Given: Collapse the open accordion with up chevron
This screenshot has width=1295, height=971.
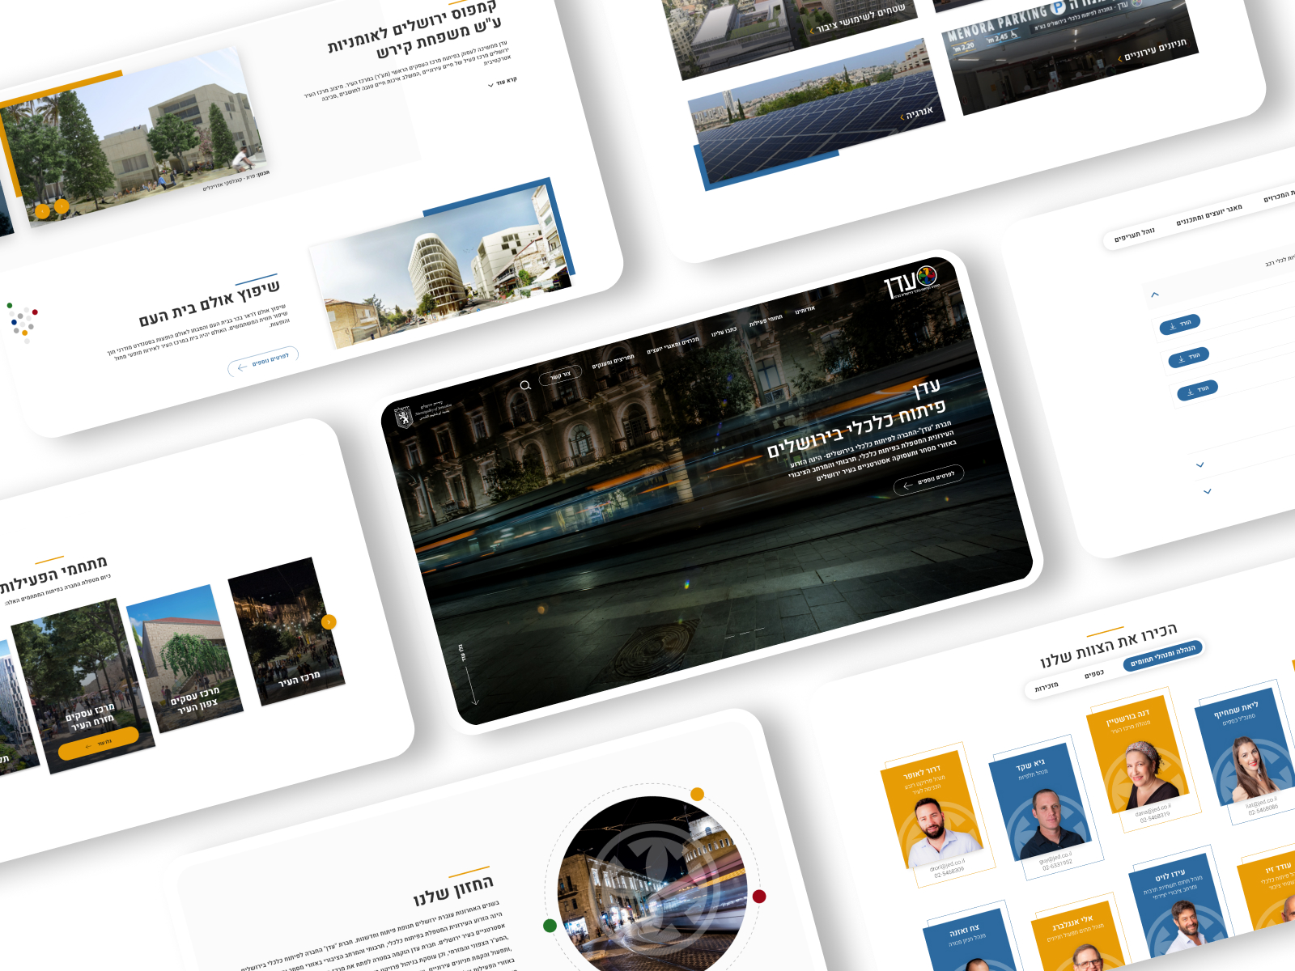Looking at the screenshot, I should pos(1155,295).
